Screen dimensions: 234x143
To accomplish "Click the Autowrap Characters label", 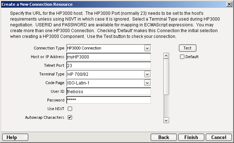I will coord(45,117).
